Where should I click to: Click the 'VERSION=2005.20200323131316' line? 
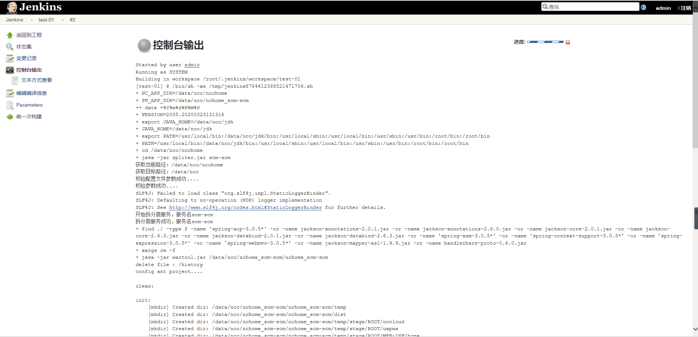(180, 115)
